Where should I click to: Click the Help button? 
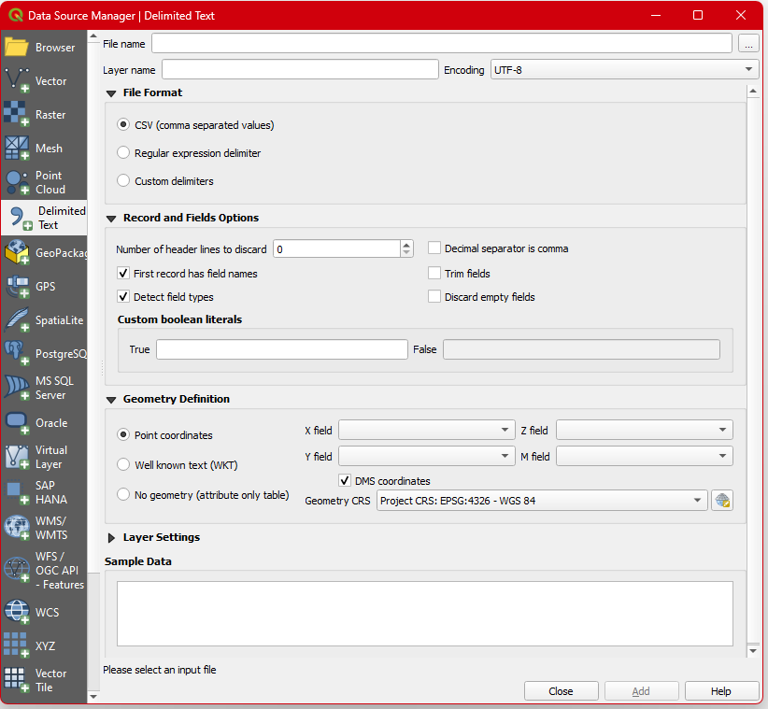[721, 691]
